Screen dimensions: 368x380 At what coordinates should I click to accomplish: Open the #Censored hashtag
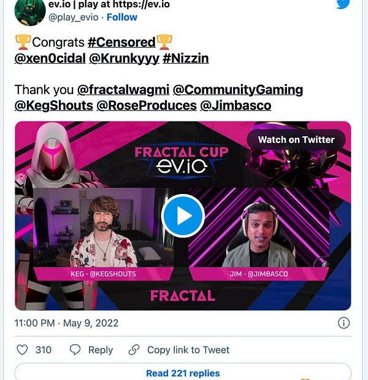(121, 42)
